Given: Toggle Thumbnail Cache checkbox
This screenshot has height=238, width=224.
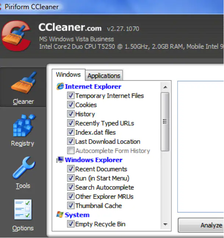Looking at the screenshot, I should 71,206.
